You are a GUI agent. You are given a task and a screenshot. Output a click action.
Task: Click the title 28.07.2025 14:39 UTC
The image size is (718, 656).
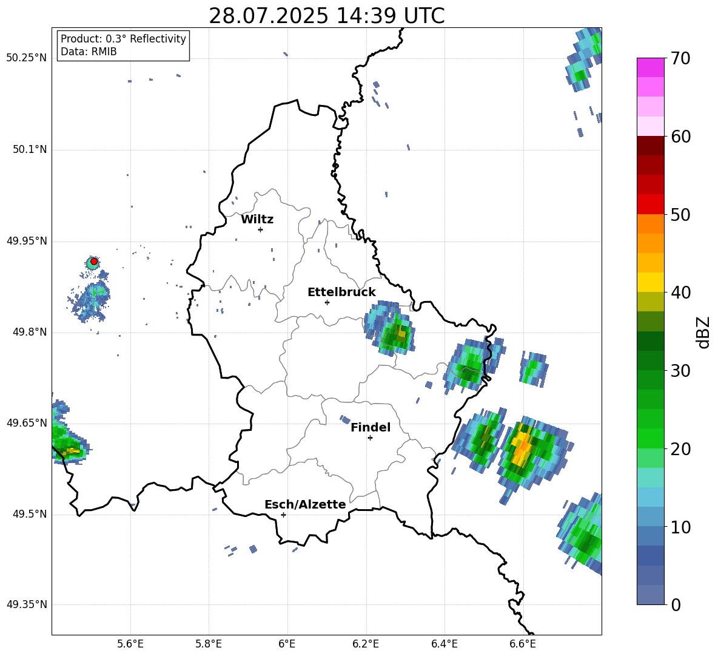pyautogui.click(x=326, y=16)
